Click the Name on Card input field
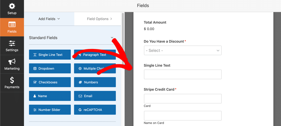 [183, 116]
